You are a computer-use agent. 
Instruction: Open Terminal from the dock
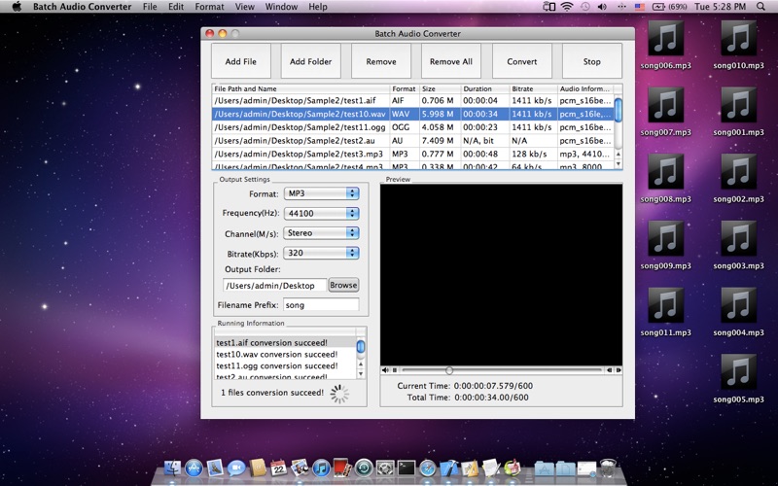[x=406, y=468]
